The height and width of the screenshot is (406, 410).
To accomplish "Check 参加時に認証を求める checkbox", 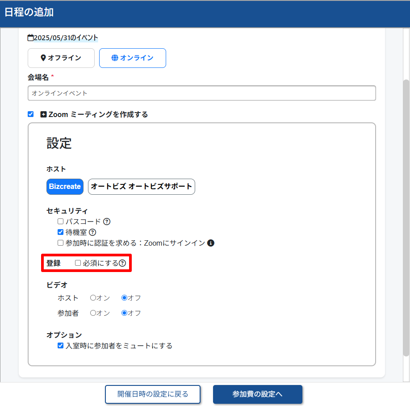I will (60, 243).
